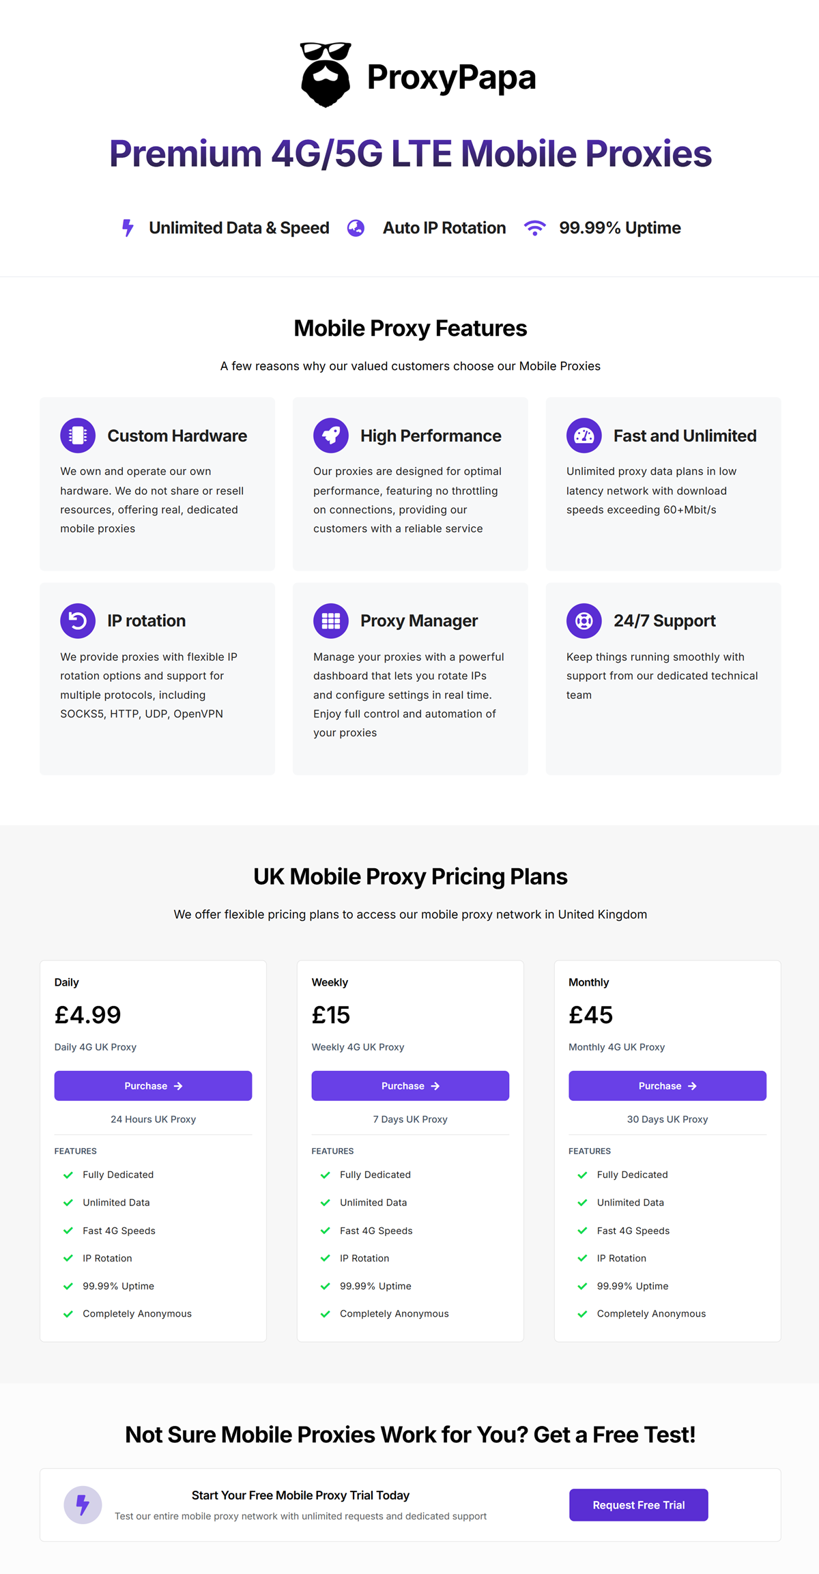Click the IP rotation circular arrow icon
This screenshot has height=1574, width=819.
click(78, 621)
